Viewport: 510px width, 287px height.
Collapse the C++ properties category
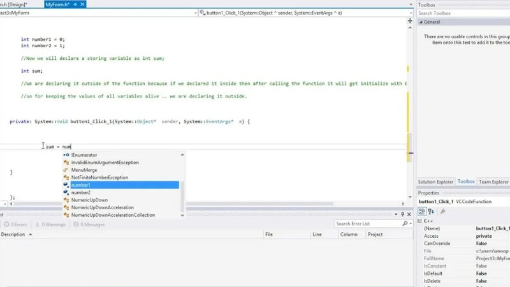tap(419, 221)
